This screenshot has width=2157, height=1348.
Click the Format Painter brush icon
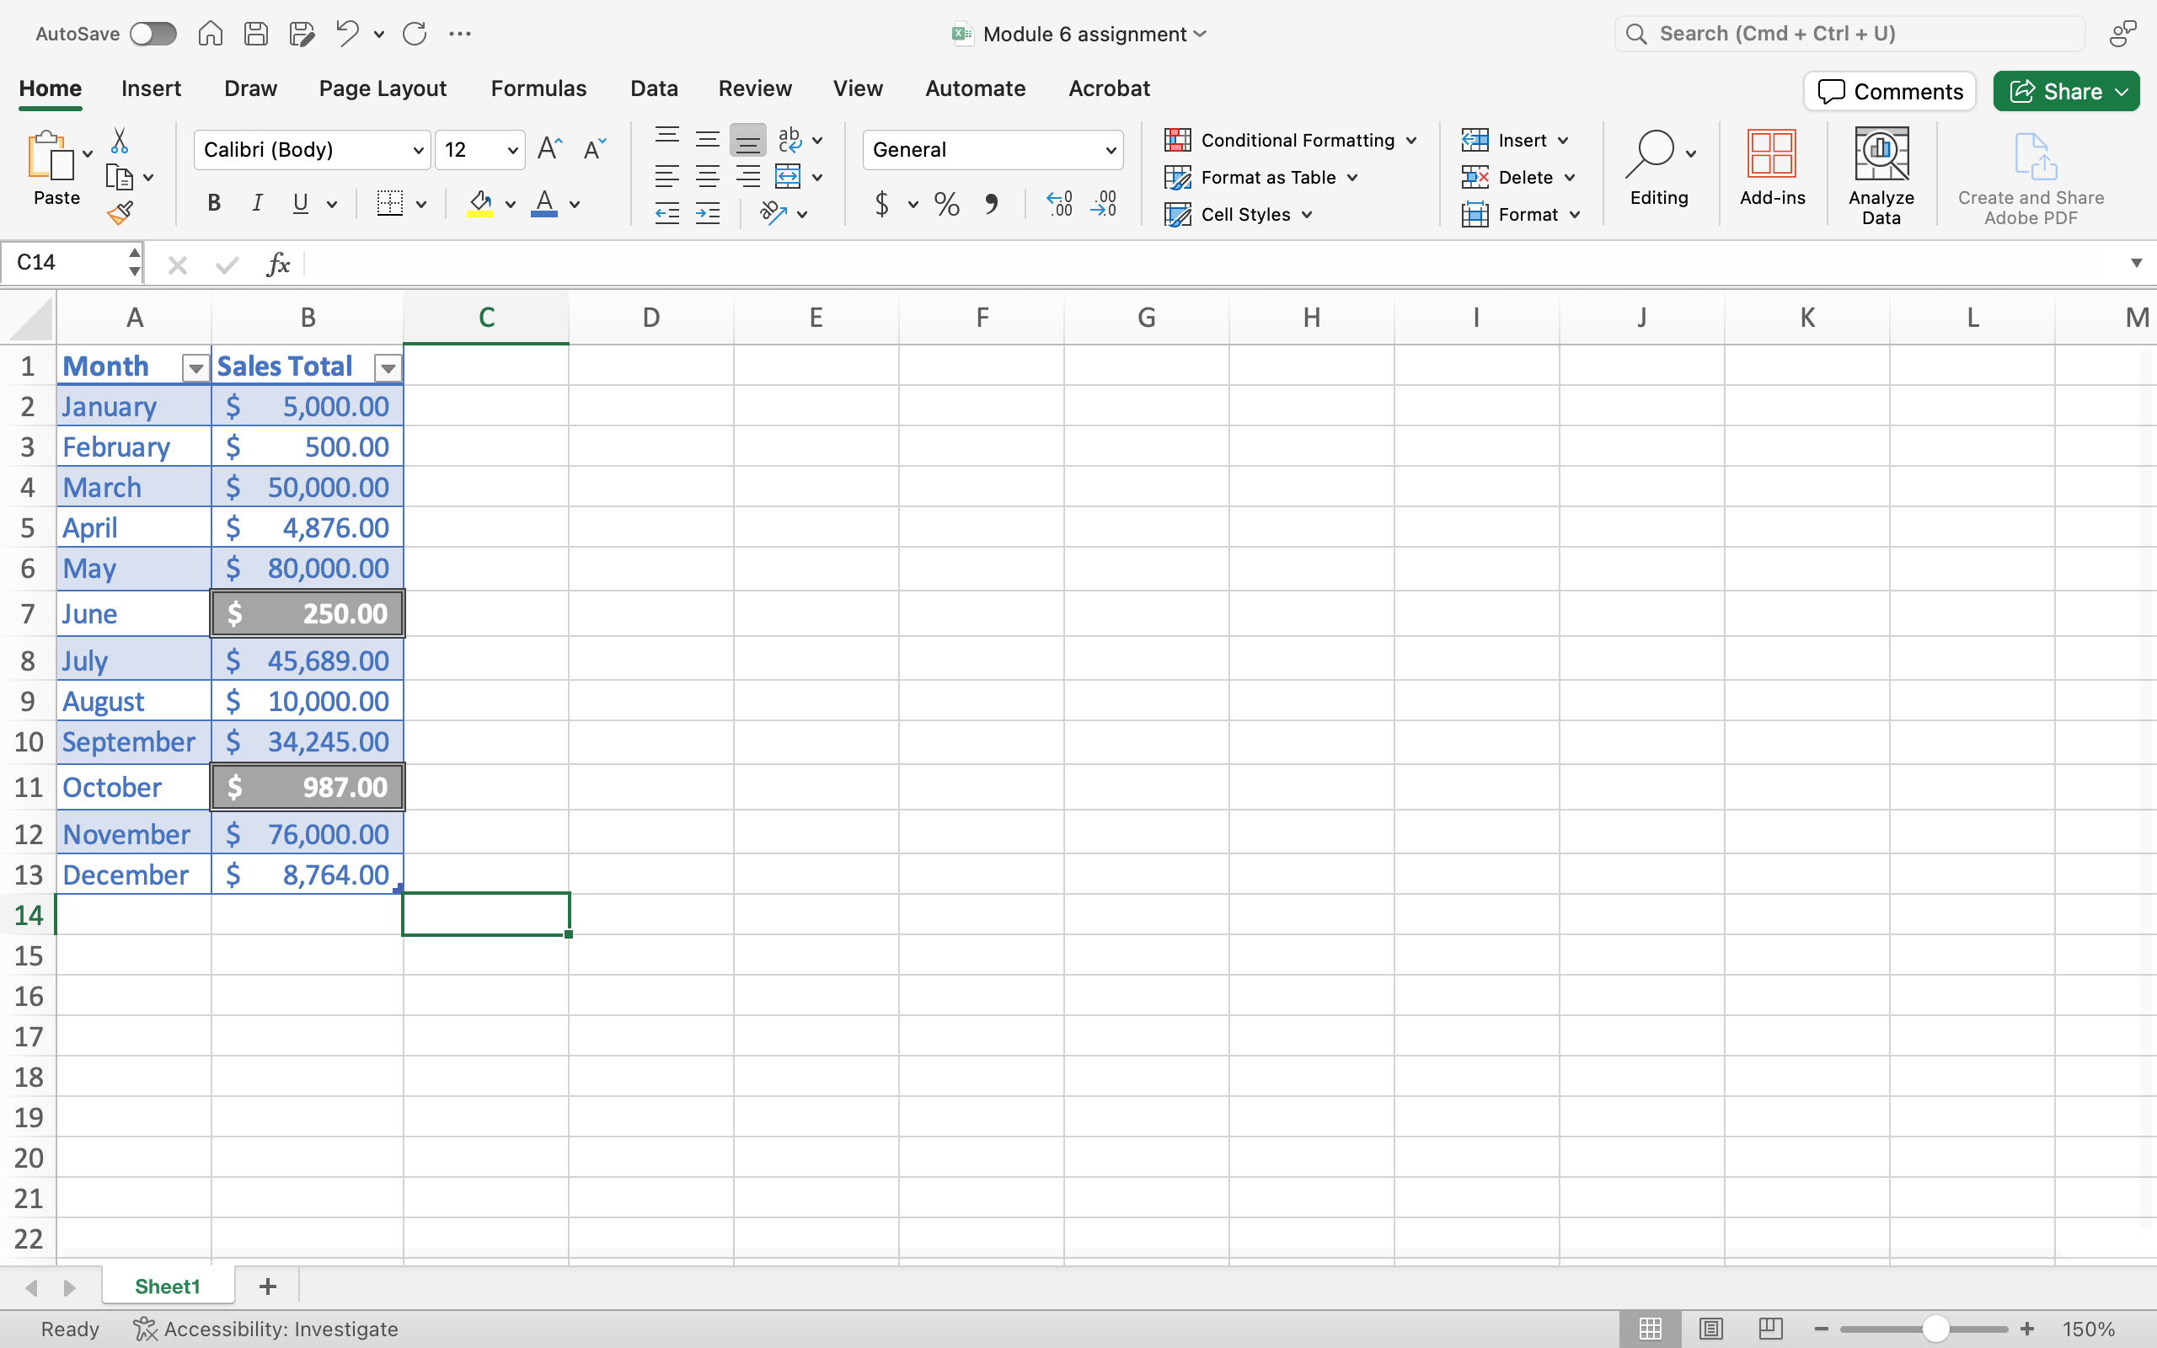[x=120, y=213]
